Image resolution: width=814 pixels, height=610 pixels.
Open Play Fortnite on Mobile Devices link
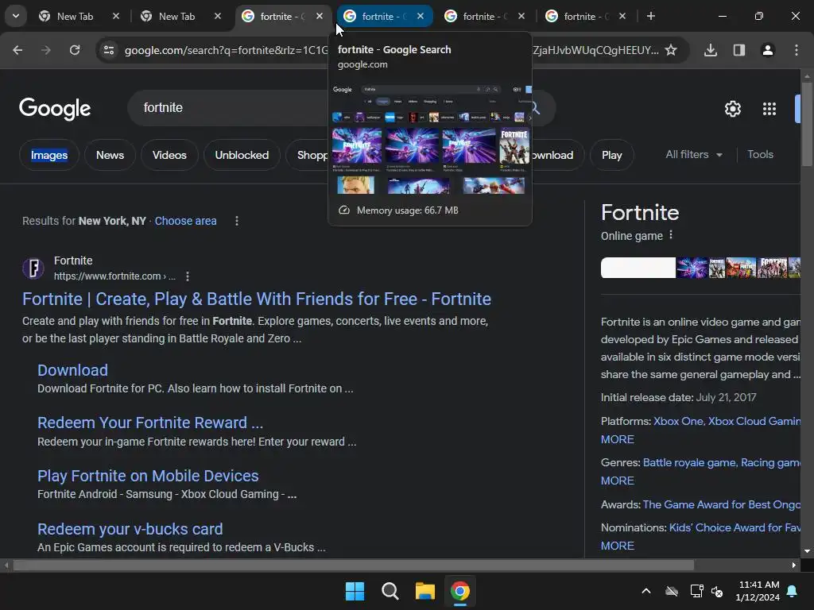coord(148,477)
